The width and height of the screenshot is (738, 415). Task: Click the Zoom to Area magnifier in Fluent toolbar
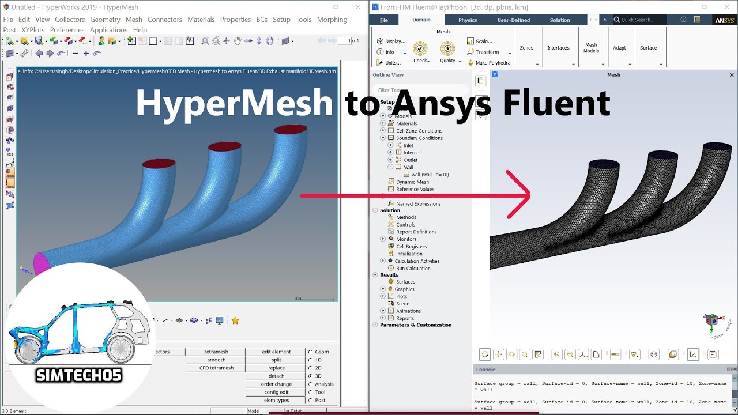click(524, 354)
